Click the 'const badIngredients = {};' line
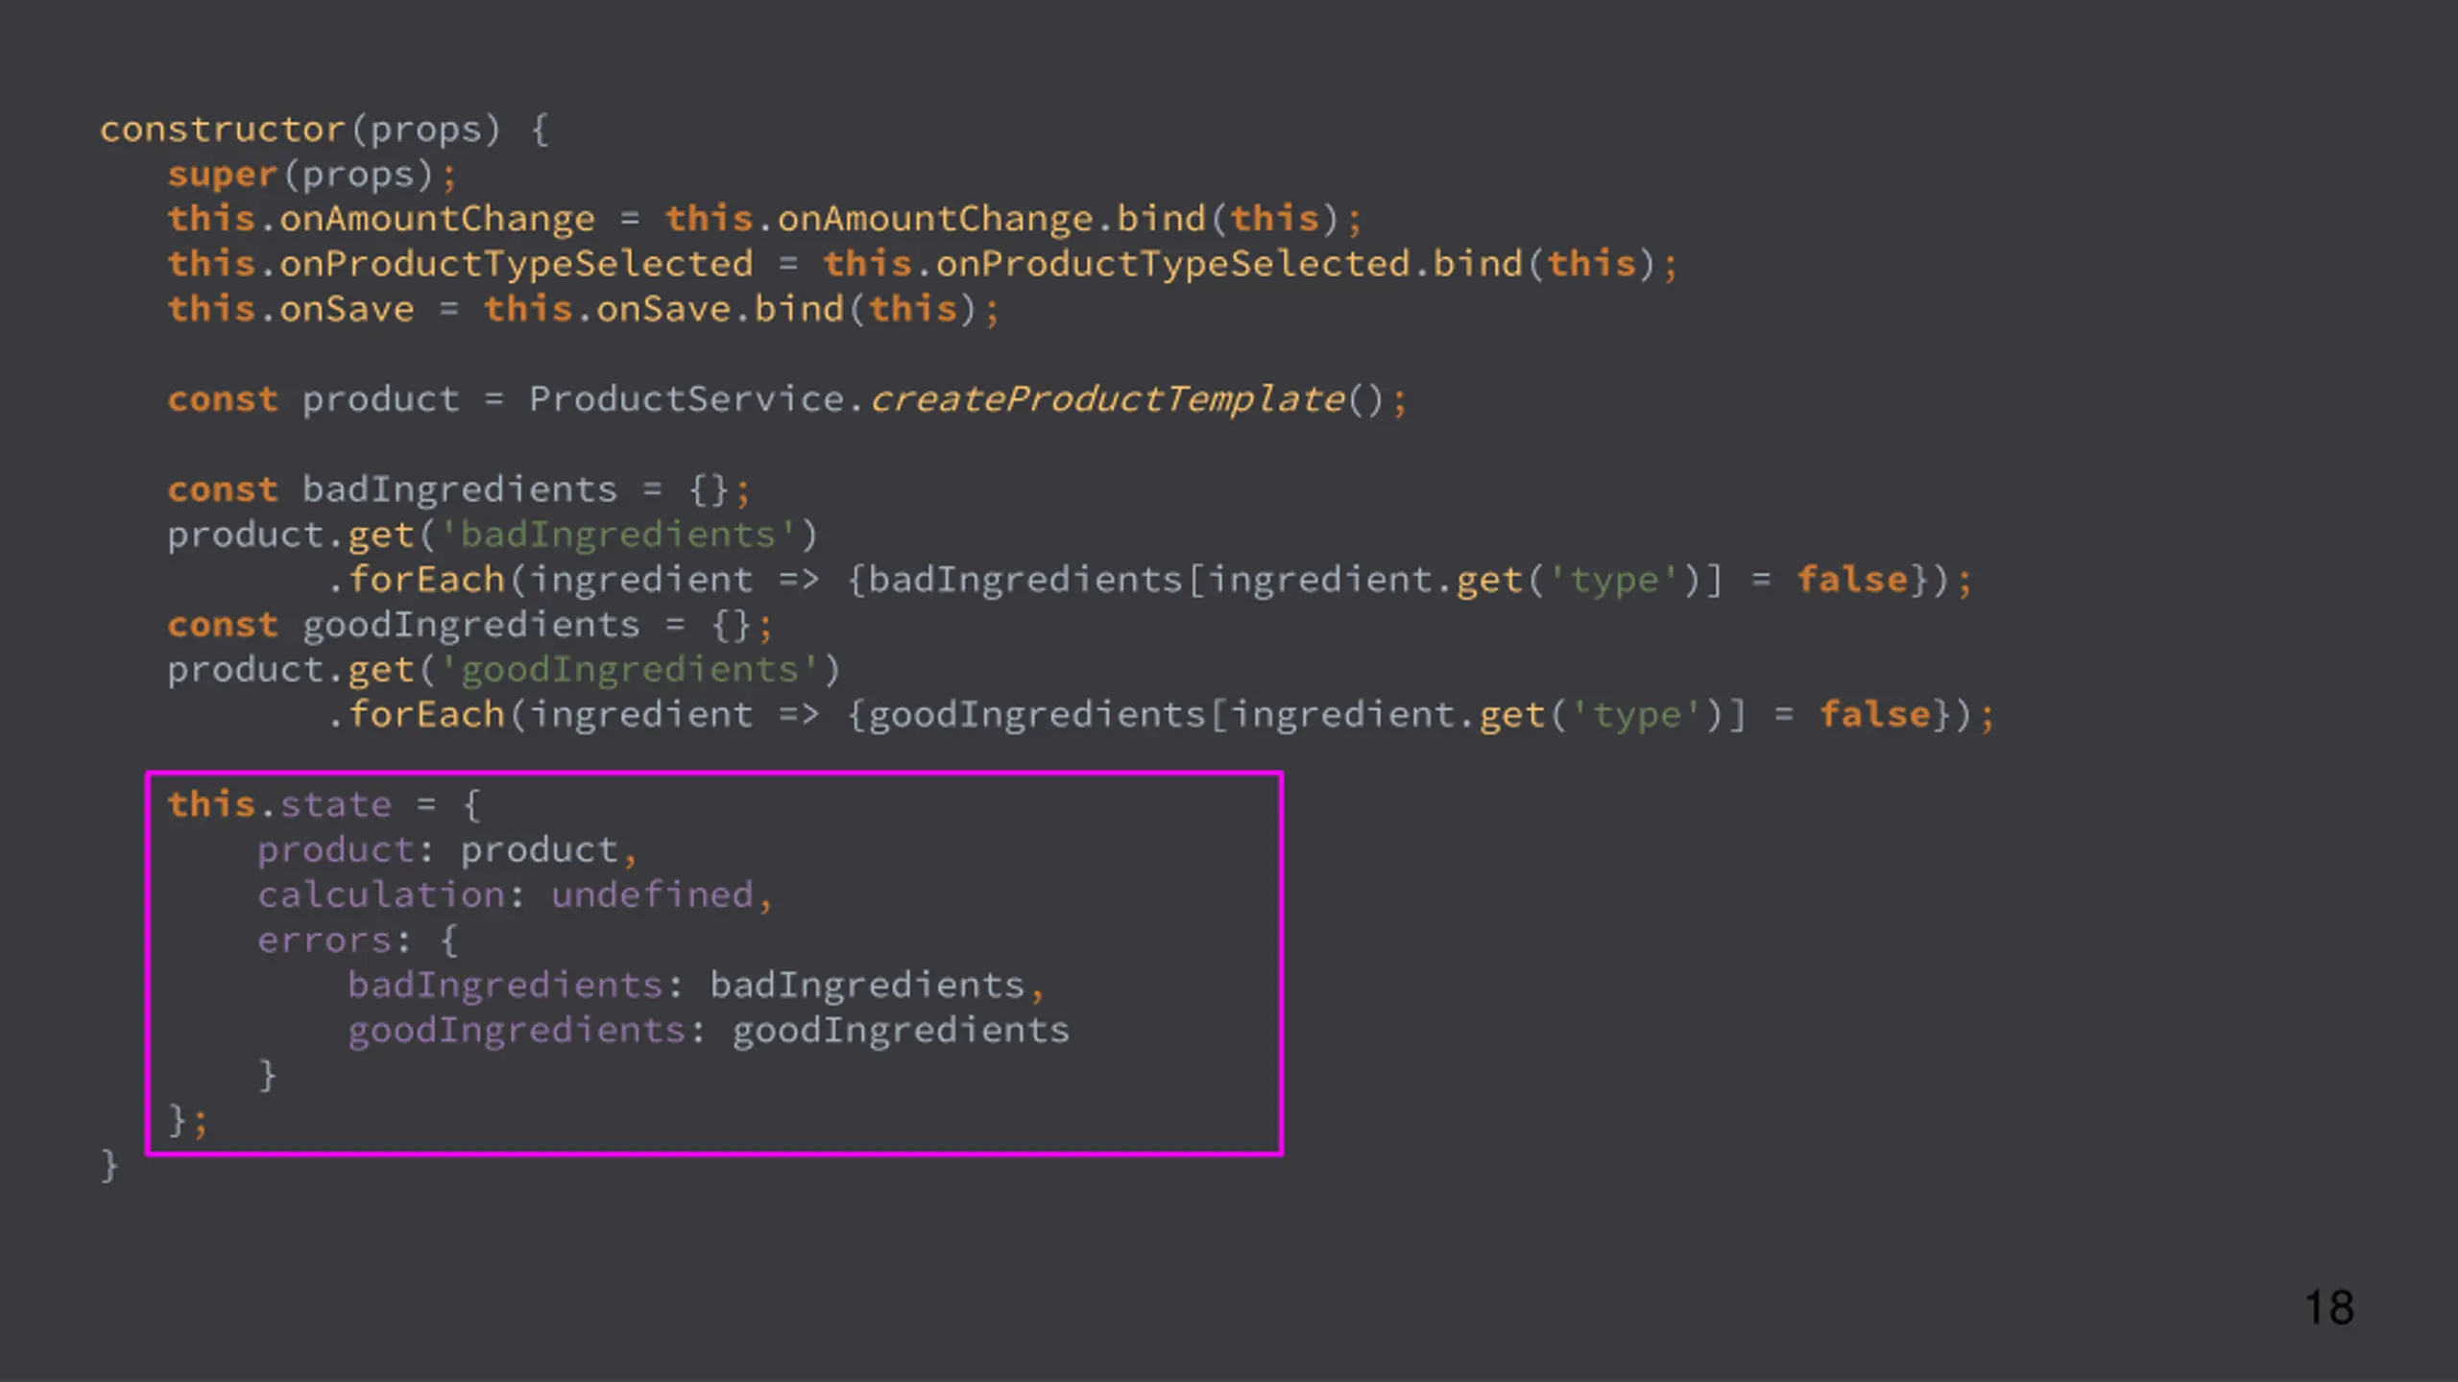The height and width of the screenshot is (1382, 2458). click(458, 490)
